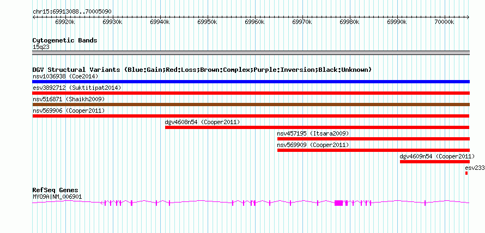
Task: Click the 69960k ruler tick label
Action: 255,22
